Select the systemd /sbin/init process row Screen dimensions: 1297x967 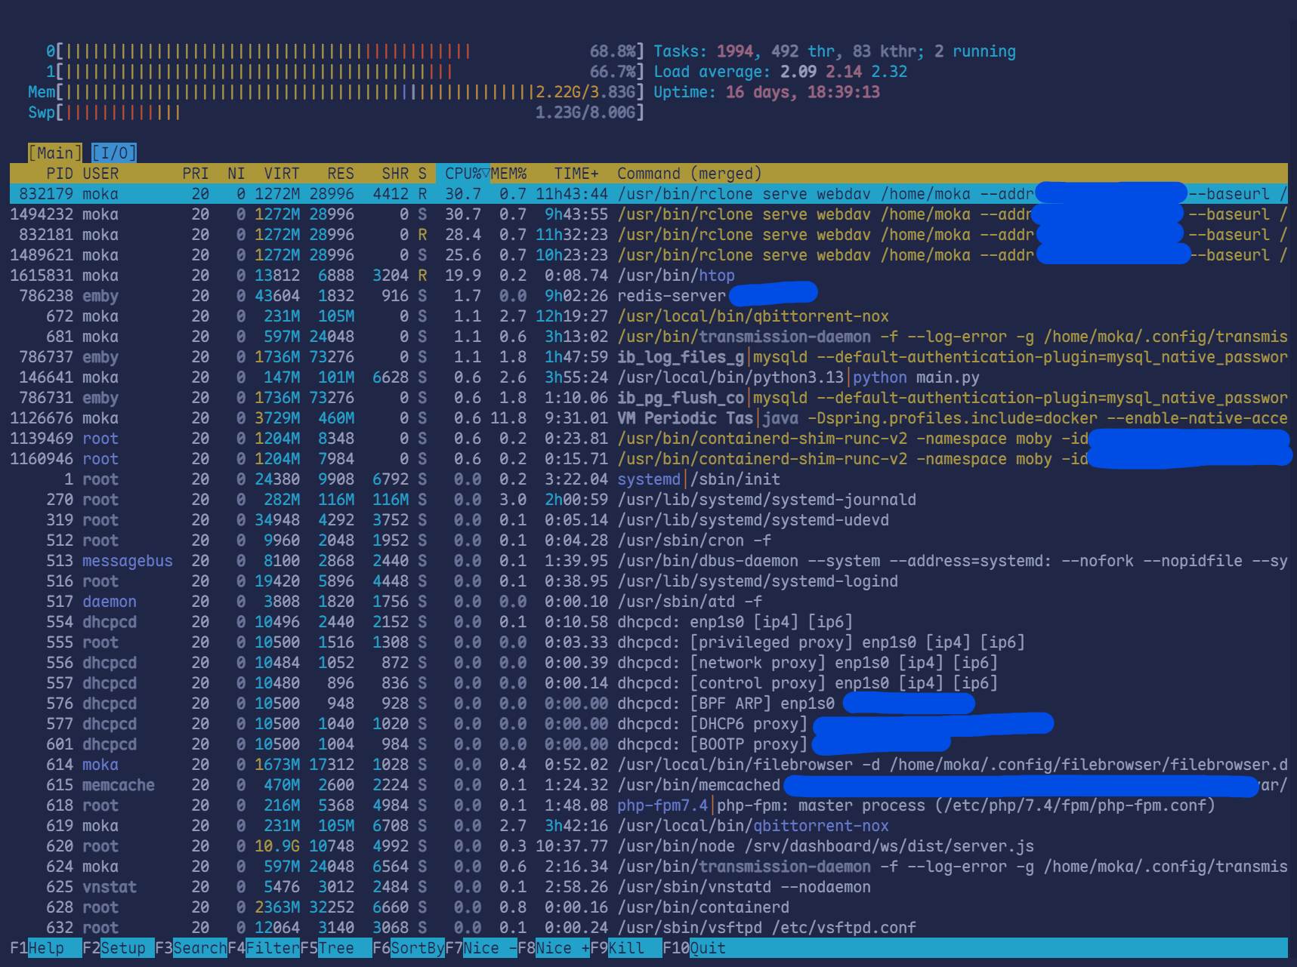(378, 479)
